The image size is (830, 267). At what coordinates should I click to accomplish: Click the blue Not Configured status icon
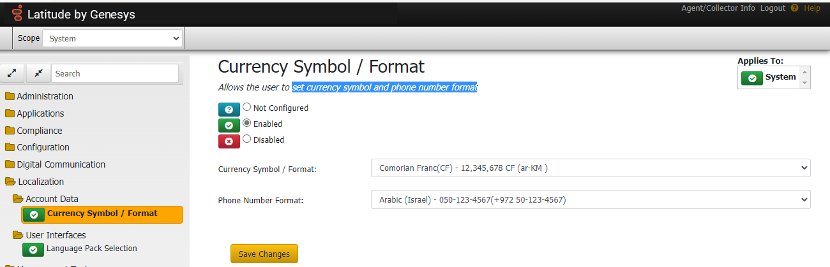click(x=229, y=109)
